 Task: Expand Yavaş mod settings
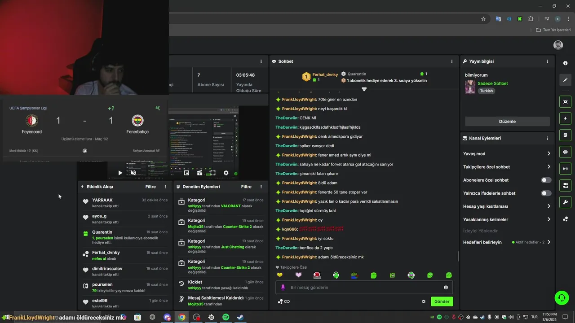(507, 153)
